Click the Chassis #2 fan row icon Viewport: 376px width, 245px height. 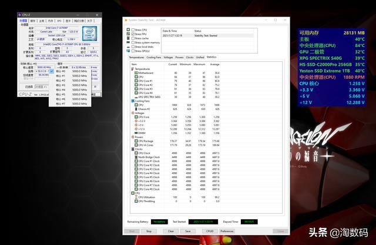(x=136, y=109)
